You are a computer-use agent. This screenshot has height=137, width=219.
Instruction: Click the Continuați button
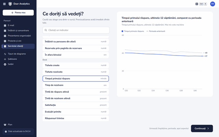click(202, 128)
